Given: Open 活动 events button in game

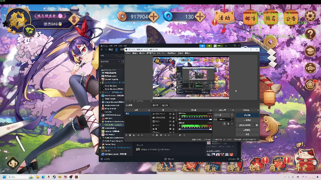Looking at the screenshot, I should [224, 18].
